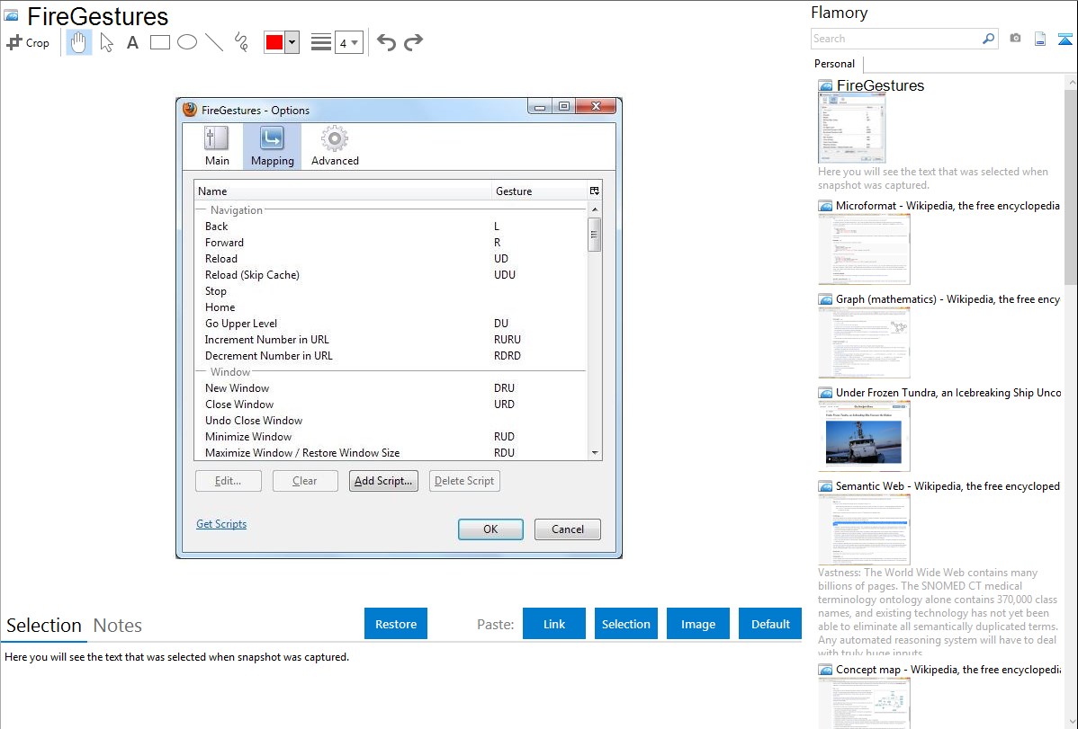Image resolution: width=1078 pixels, height=729 pixels.
Task: Activate the hand pan tool
Action: click(78, 42)
